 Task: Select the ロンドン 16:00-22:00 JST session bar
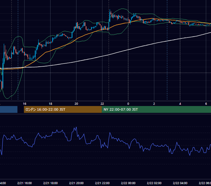point(63,109)
